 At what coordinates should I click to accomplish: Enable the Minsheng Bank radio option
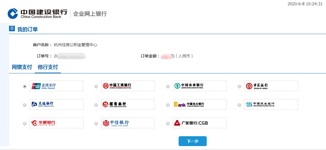pos(239,105)
